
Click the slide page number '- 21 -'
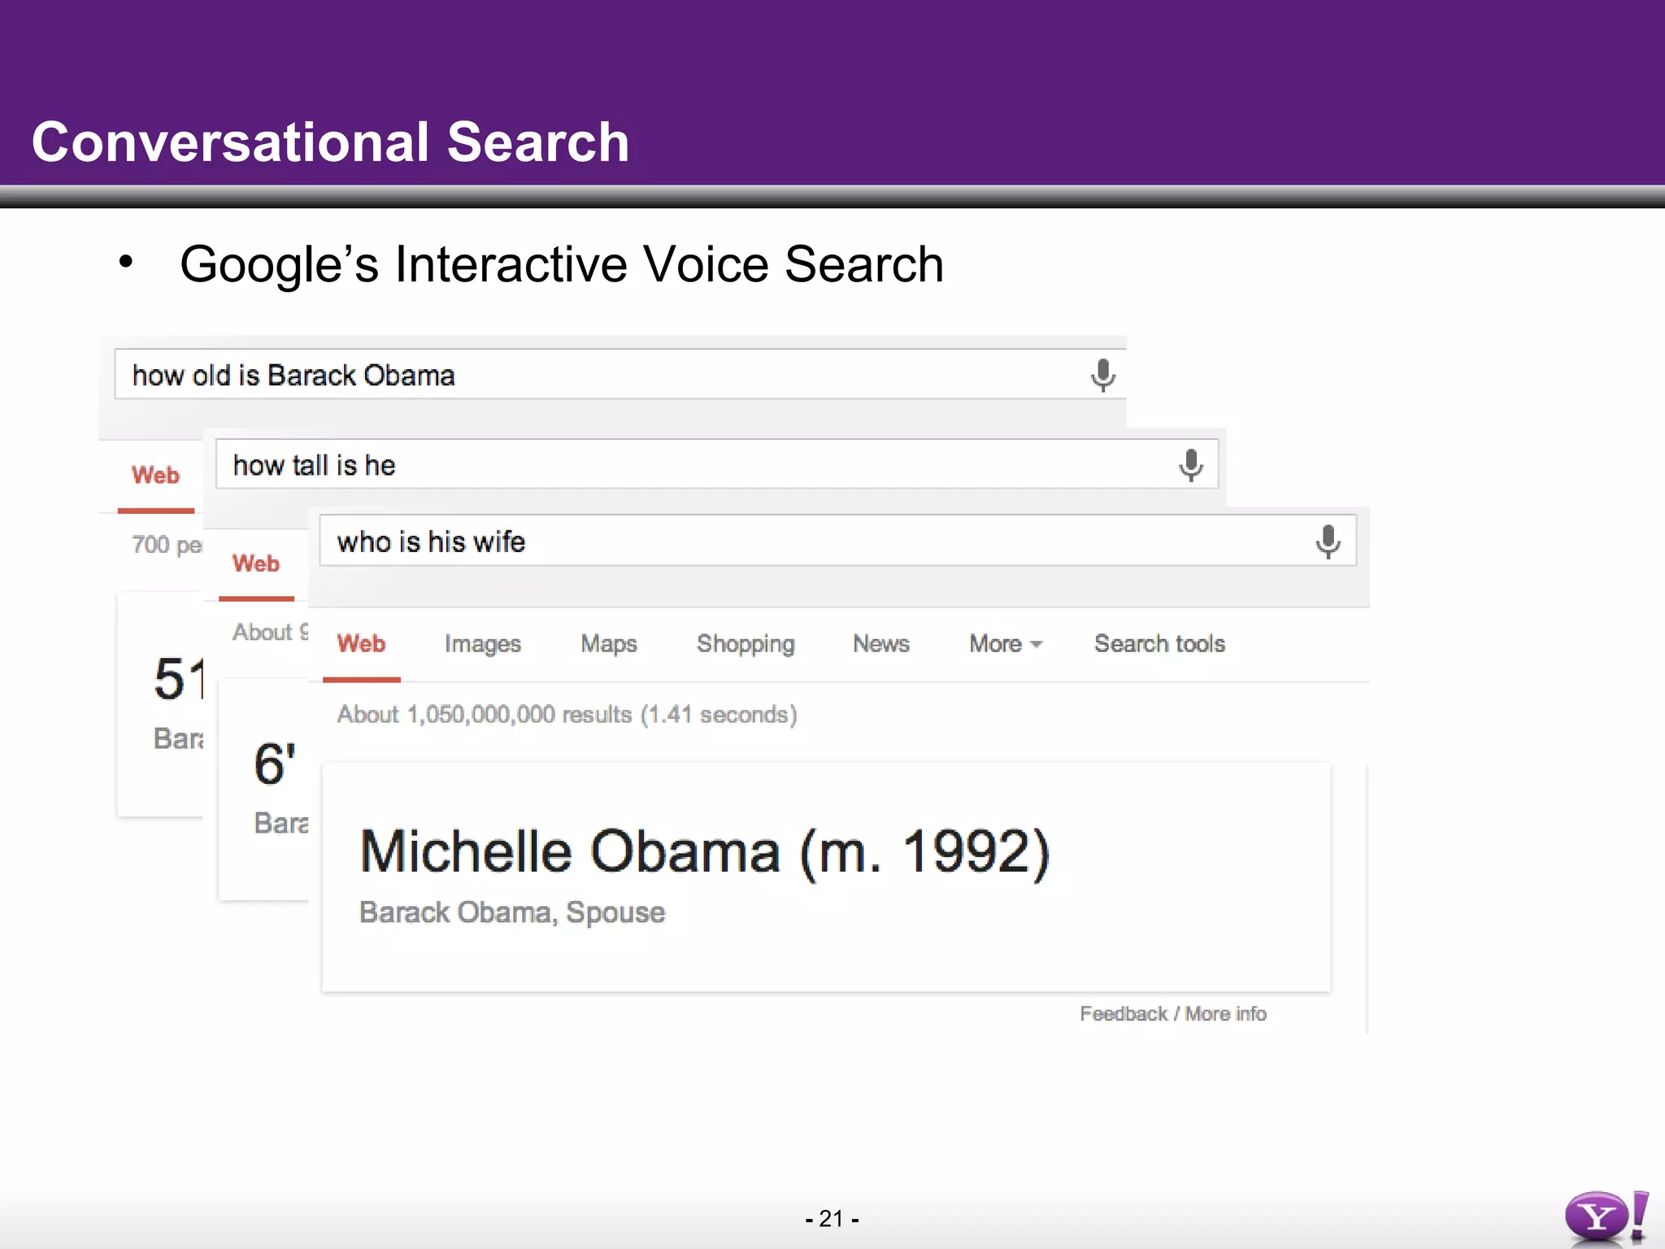832,1219
